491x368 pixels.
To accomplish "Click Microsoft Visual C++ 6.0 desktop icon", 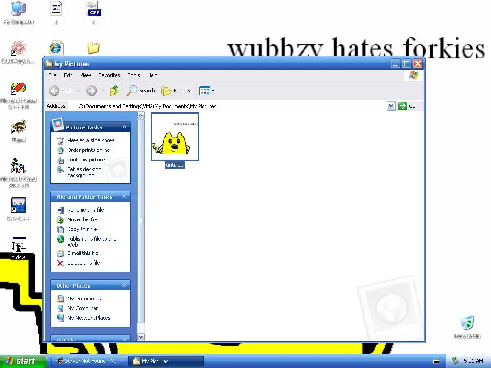I will point(19,95).
